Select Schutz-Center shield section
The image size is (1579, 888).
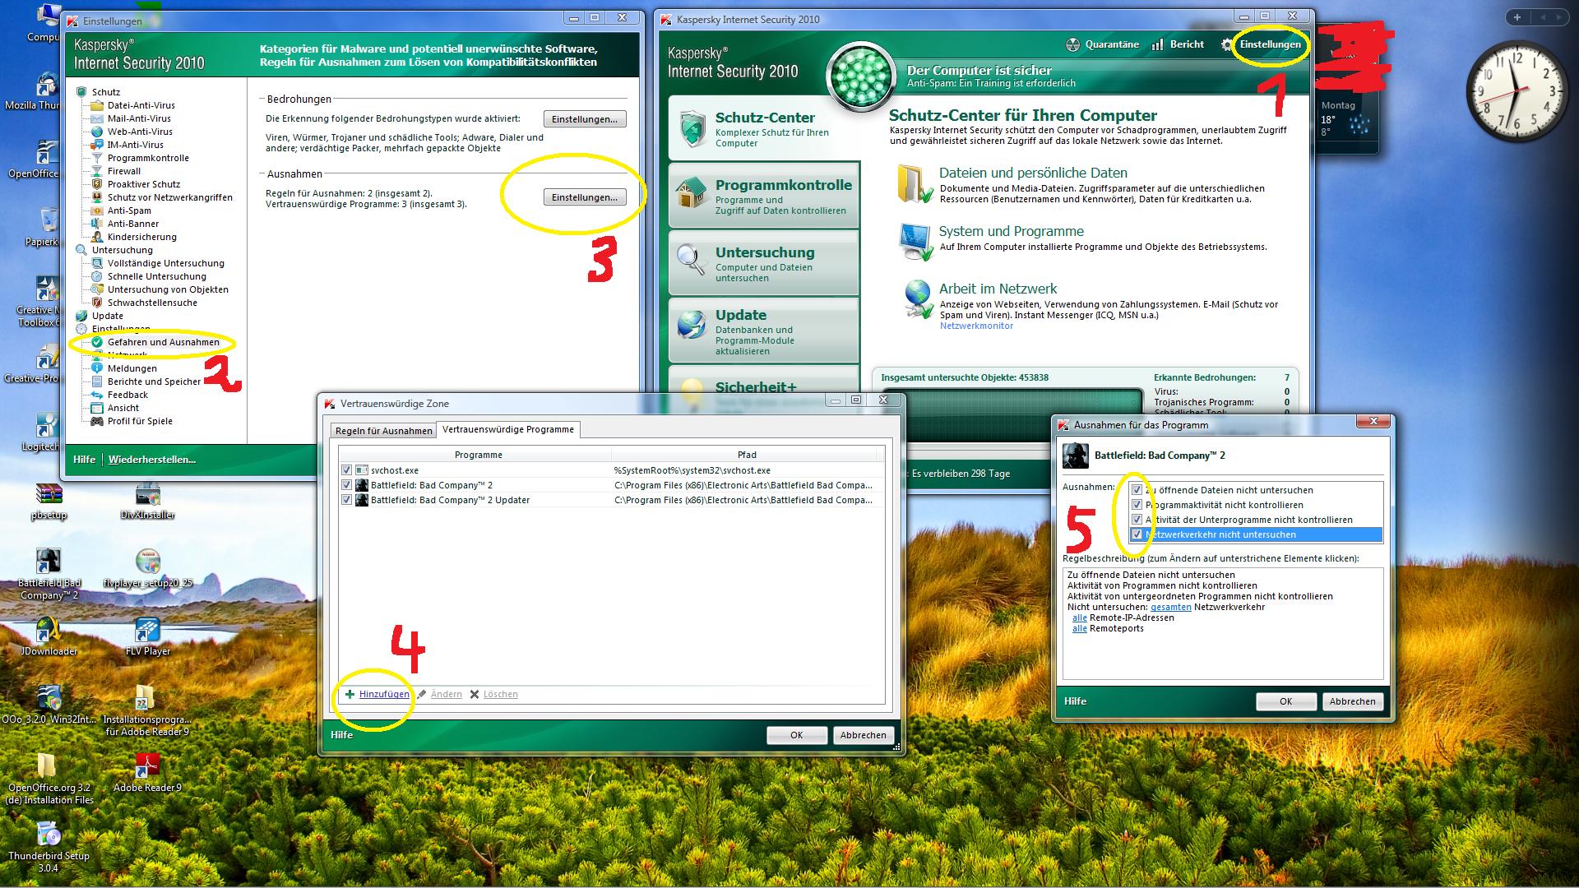click(764, 128)
